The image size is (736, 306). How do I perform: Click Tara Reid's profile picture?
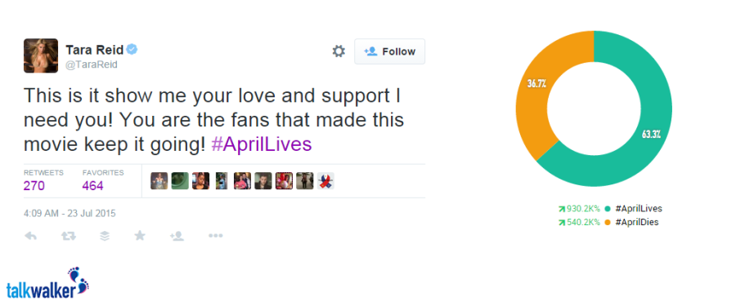(x=41, y=55)
